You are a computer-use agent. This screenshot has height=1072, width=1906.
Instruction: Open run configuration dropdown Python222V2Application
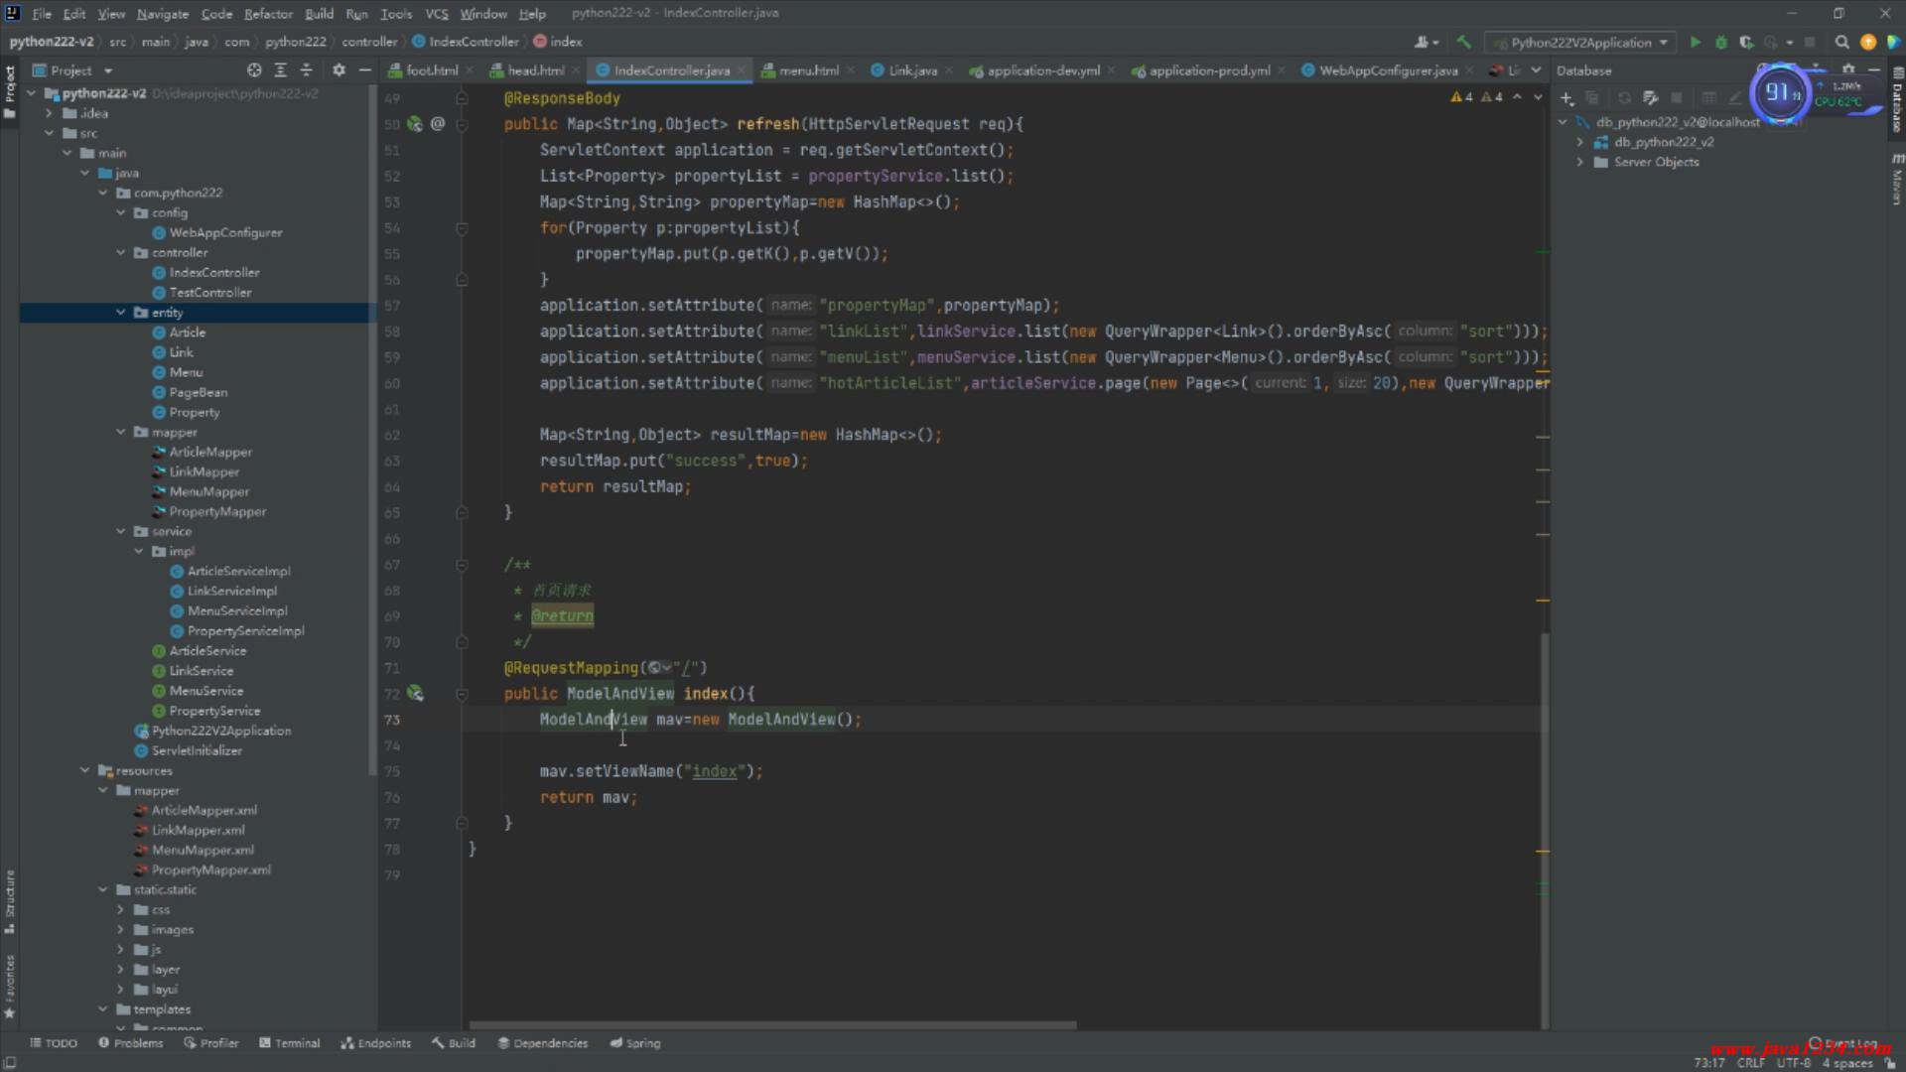pos(1580,43)
